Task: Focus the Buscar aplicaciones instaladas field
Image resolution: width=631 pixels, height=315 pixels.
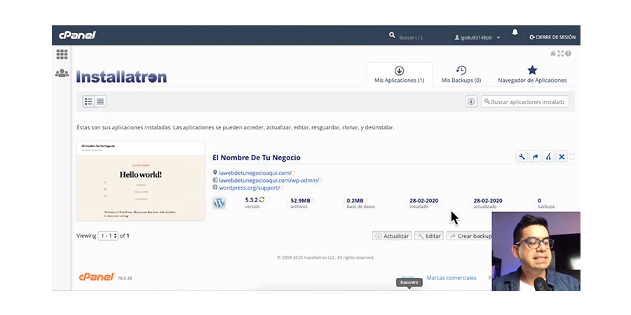Action: 525,101
